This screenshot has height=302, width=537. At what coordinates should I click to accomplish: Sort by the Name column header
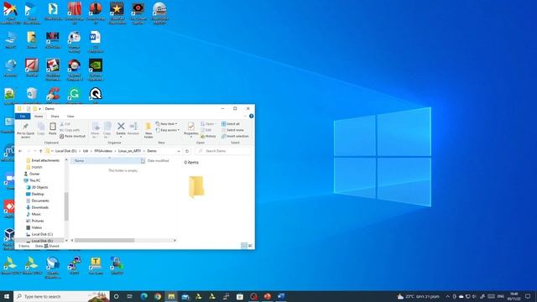click(108, 160)
